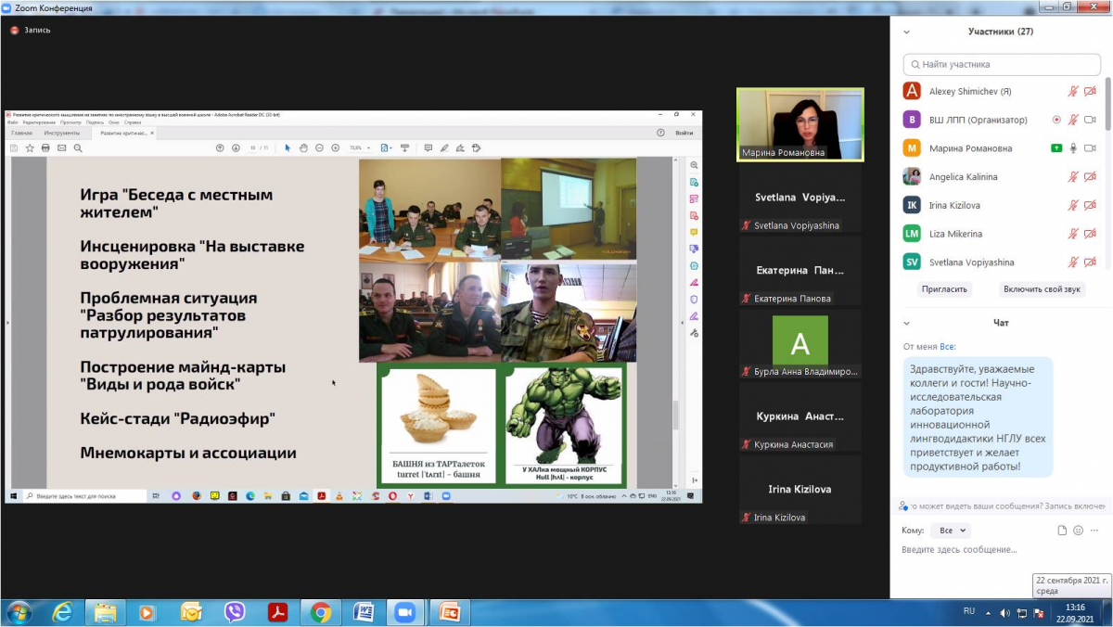The width and height of the screenshot is (1113, 627).
Task: Click Acrobat page number field
Action: point(253,147)
